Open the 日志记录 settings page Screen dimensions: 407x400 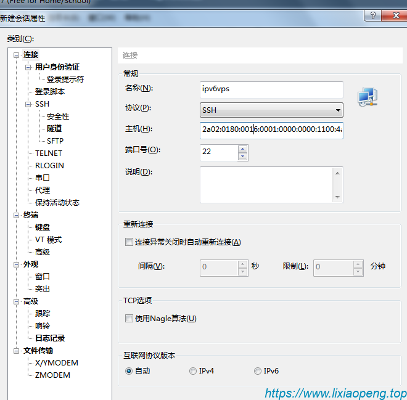[x=50, y=338]
